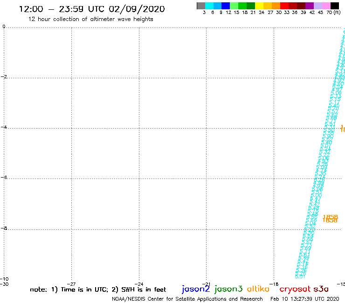Click the "-2" latitude axis label

[4, 76]
